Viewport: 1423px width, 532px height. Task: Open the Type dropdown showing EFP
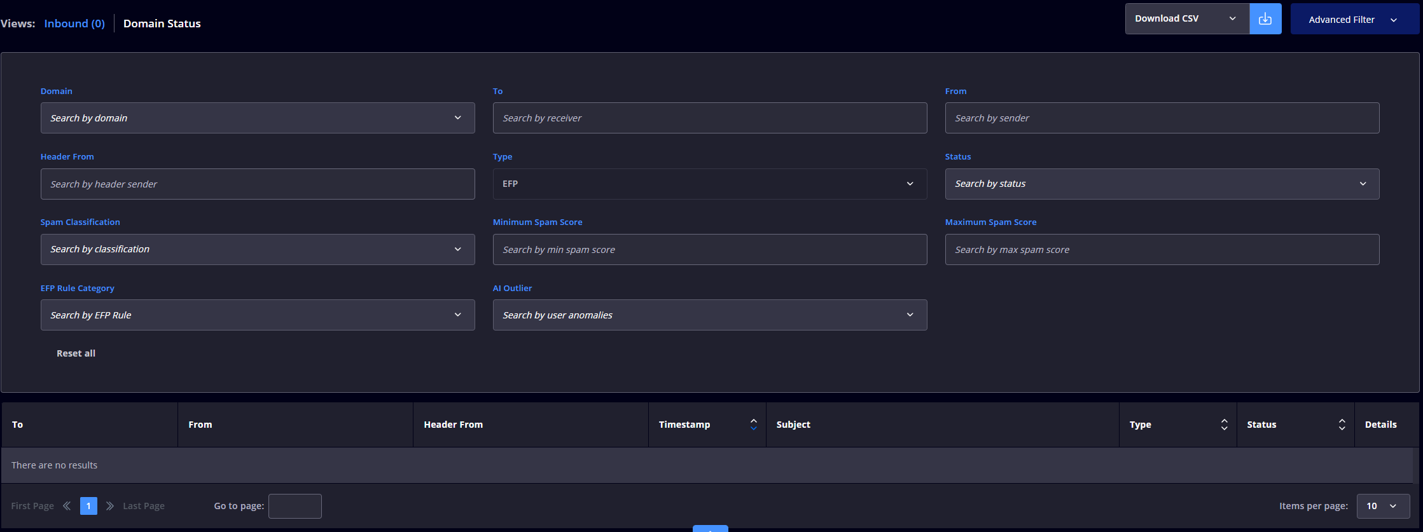coord(710,184)
